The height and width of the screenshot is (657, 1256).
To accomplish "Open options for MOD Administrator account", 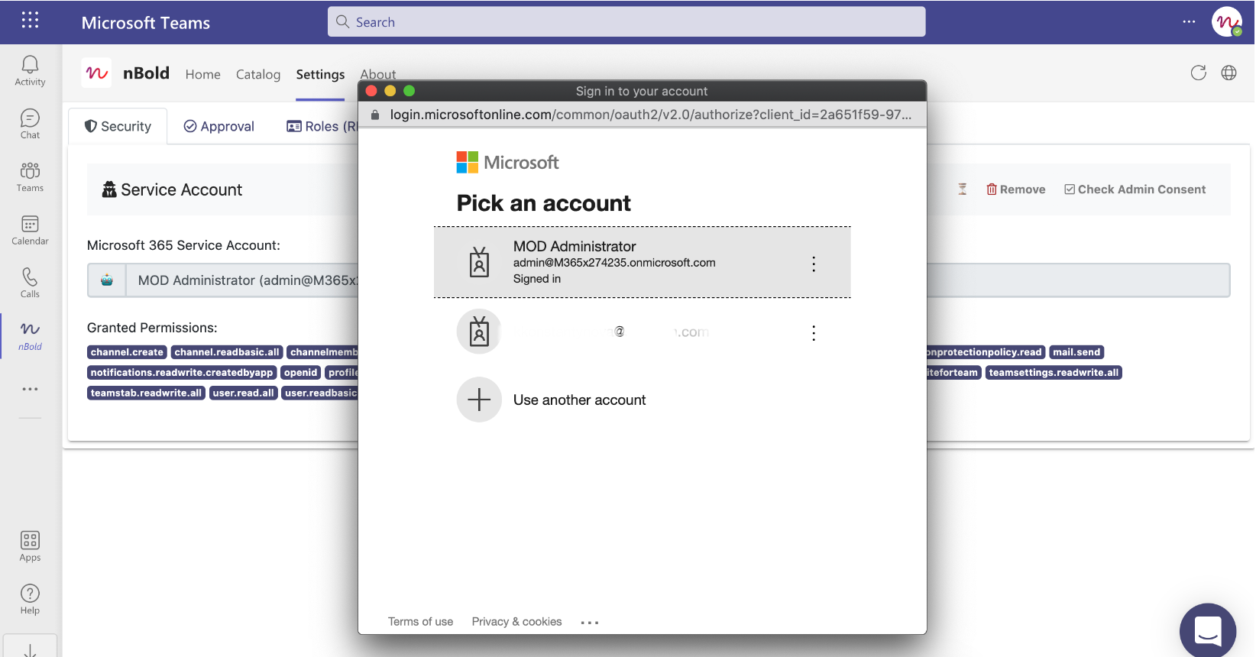I will [x=814, y=264].
